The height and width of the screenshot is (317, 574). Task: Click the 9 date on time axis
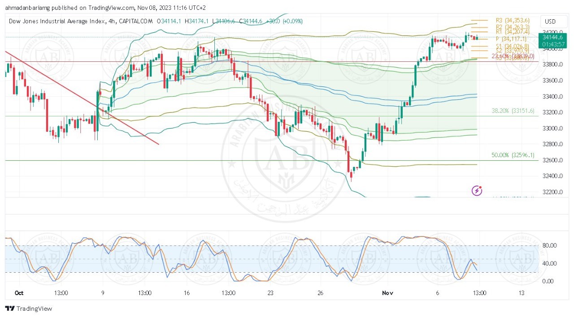[x=103, y=293]
